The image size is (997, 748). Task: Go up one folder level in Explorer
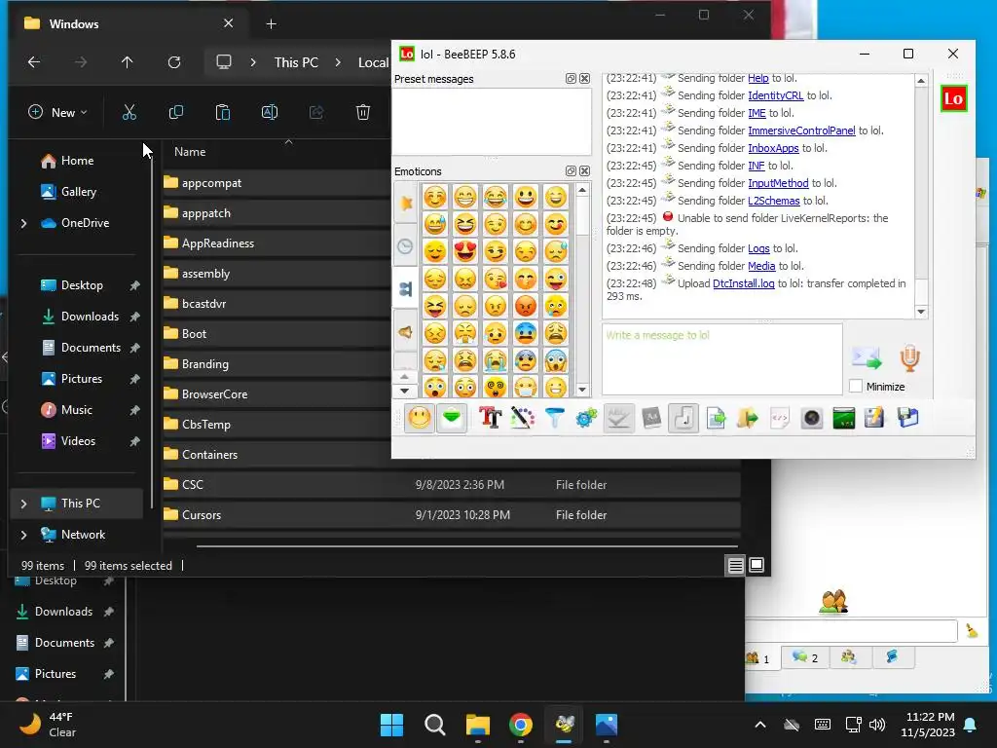point(128,62)
